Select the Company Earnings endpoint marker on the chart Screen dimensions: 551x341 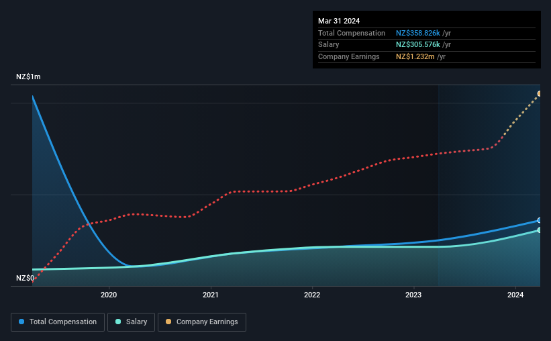click(x=540, y=93)
